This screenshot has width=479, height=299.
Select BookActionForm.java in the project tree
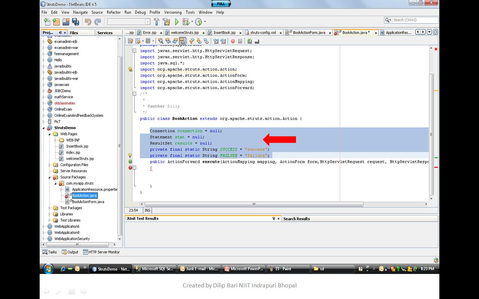click(x=87, y=201)
